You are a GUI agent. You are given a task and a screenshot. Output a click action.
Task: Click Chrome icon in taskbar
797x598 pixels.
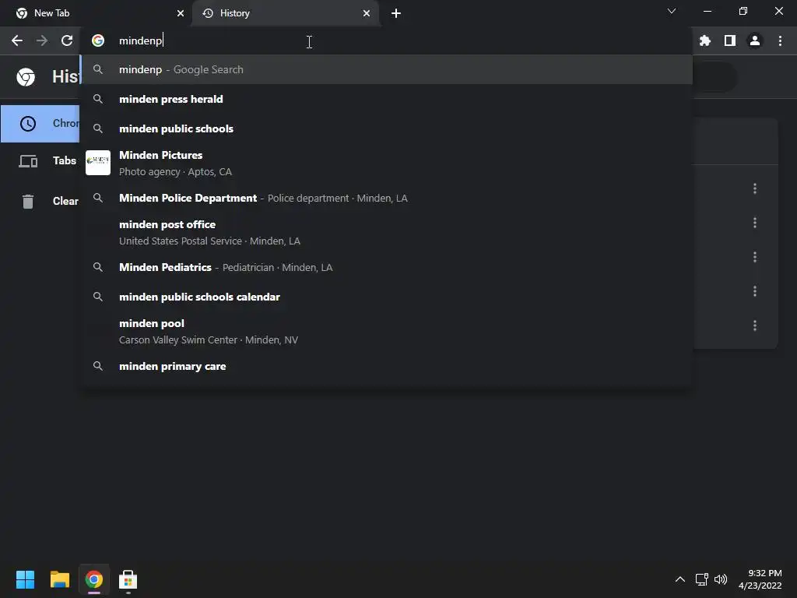[93, 579]
